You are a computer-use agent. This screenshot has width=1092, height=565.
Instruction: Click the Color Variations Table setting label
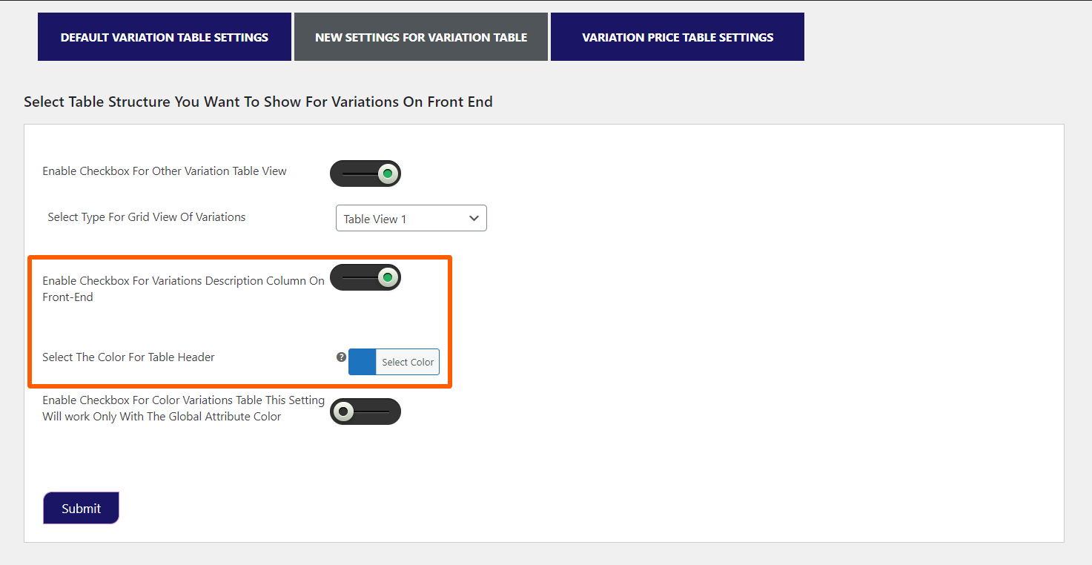(x=183, y=409)
